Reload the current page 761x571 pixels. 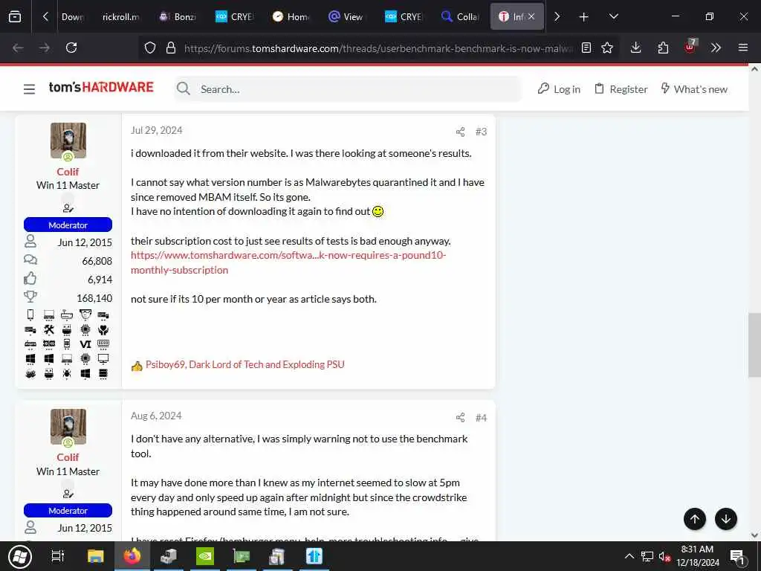71,48
